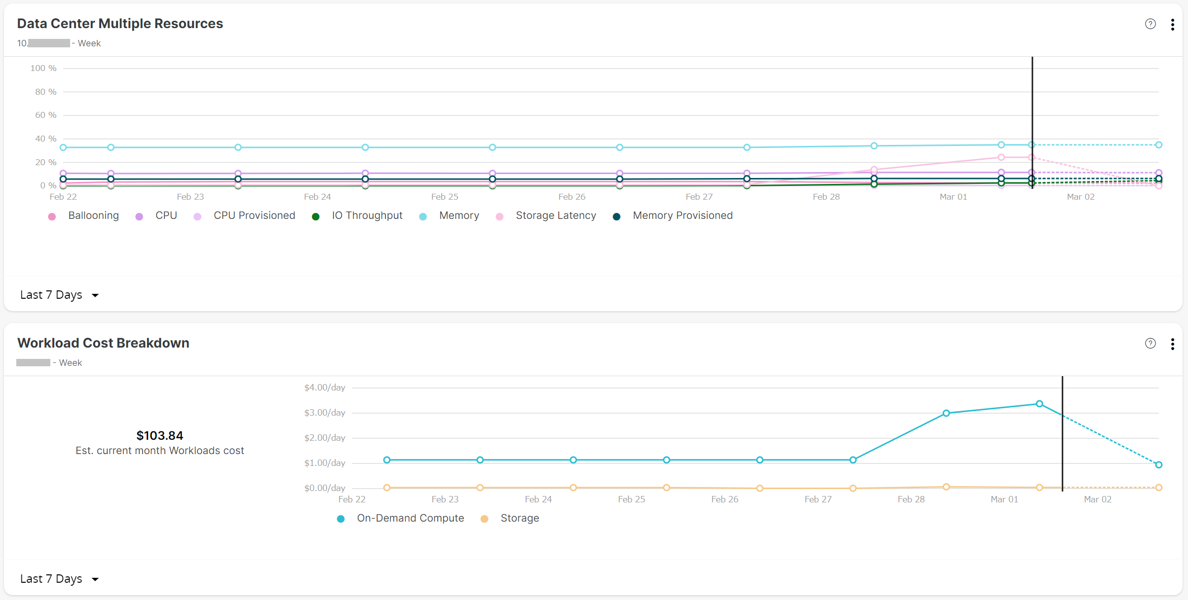Click the On-Demand Compute teal legend dot
This screenshot has height=600, width=1188.
tap(341, 519)
